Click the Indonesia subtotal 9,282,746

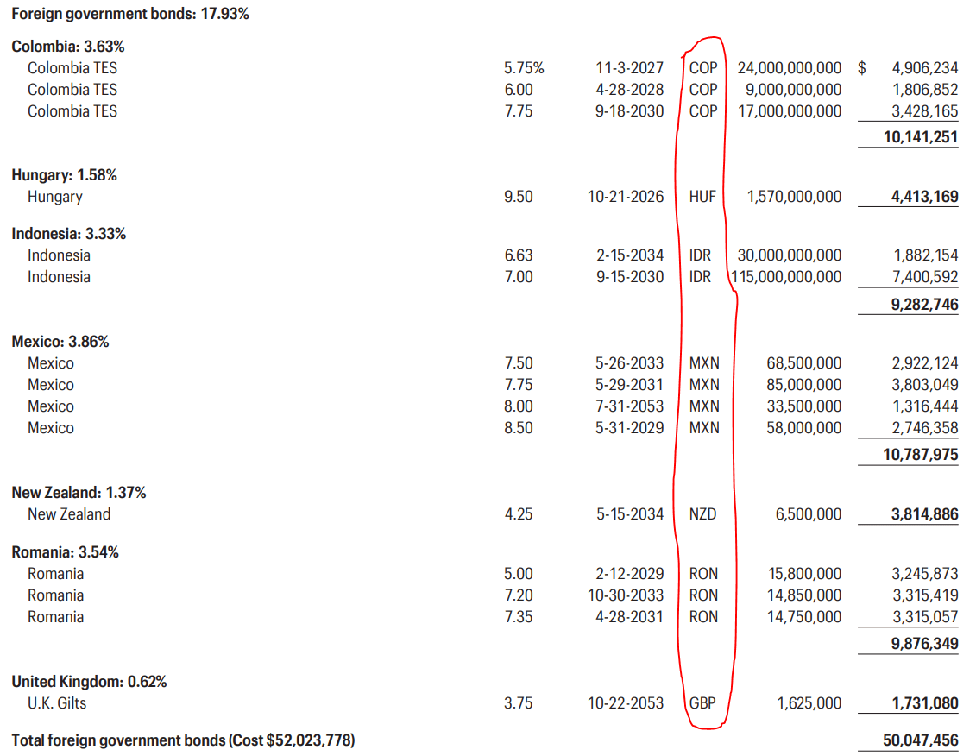(x=923, y=304)
